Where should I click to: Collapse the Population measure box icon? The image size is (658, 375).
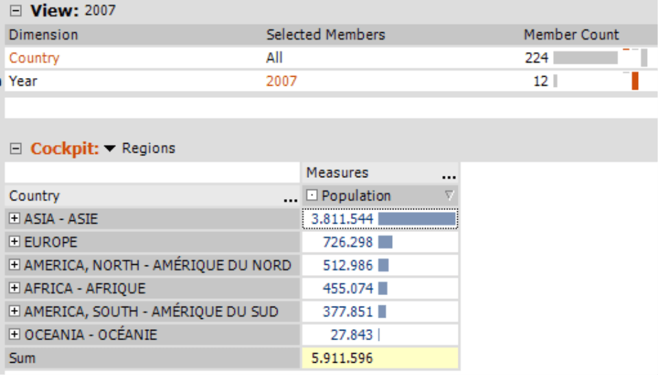point(311,195)
